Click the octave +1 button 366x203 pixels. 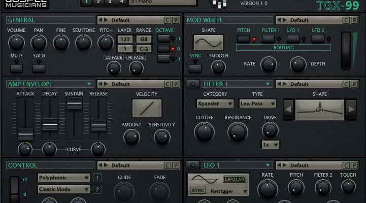pyautogui.click(x=163, y=39)
